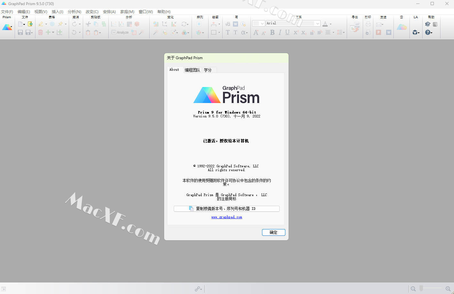This screenshot has height=294, width=454.
Task: Click the graduation cap learning icon
Action: pos(427,24)
